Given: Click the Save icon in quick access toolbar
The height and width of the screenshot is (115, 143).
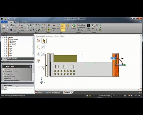Looking at the screenshot, I should tap(8, 19).
